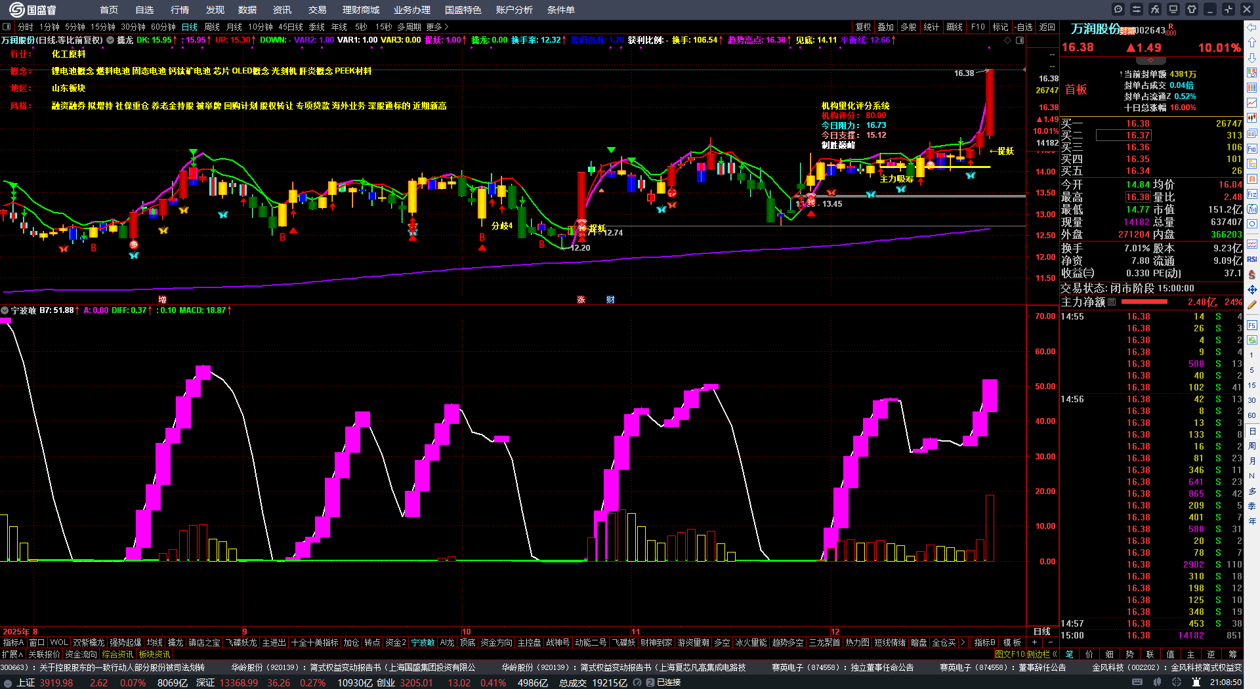The height and width of the screenshot is (689, 1260).
Task: Open the 交易 menu
Action: click(x=318, y=10)
